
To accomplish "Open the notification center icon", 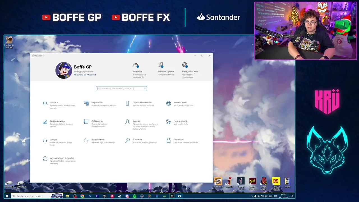I will tap(291, 196).
